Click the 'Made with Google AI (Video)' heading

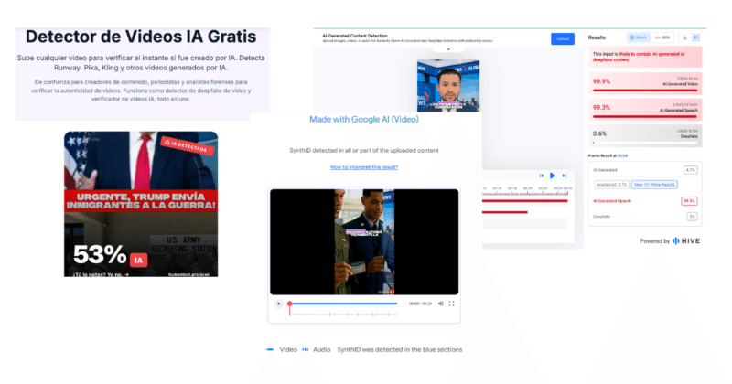coord(364,120)
